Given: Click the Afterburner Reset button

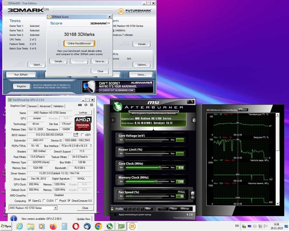Looking at the screenshot, I should coord(174,209).
